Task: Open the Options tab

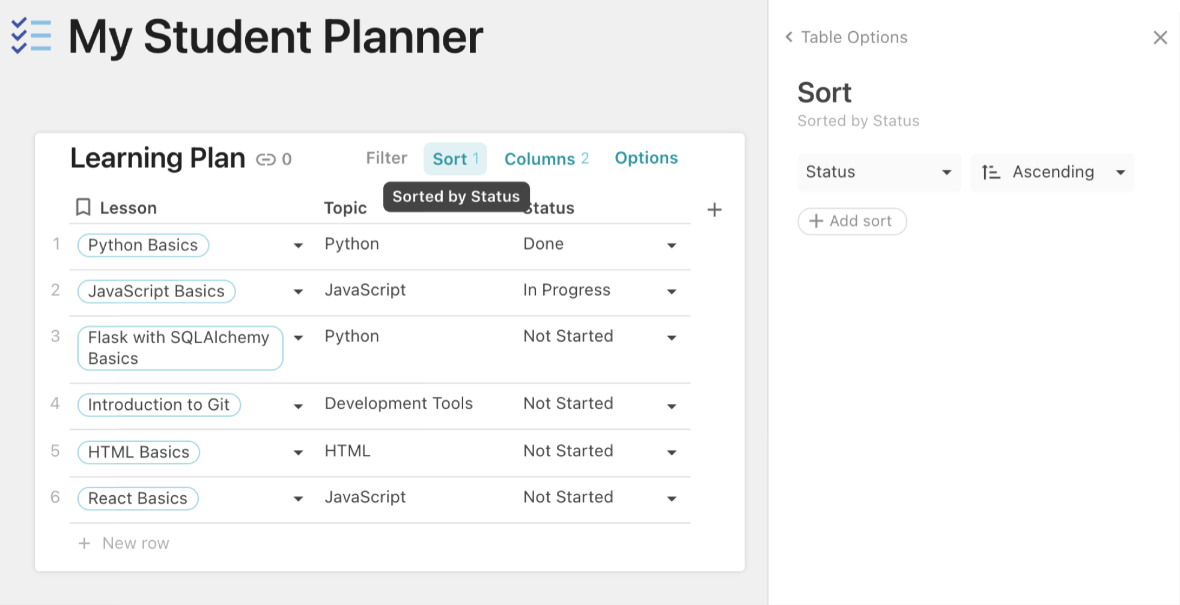Action: [x=646, y=158]
